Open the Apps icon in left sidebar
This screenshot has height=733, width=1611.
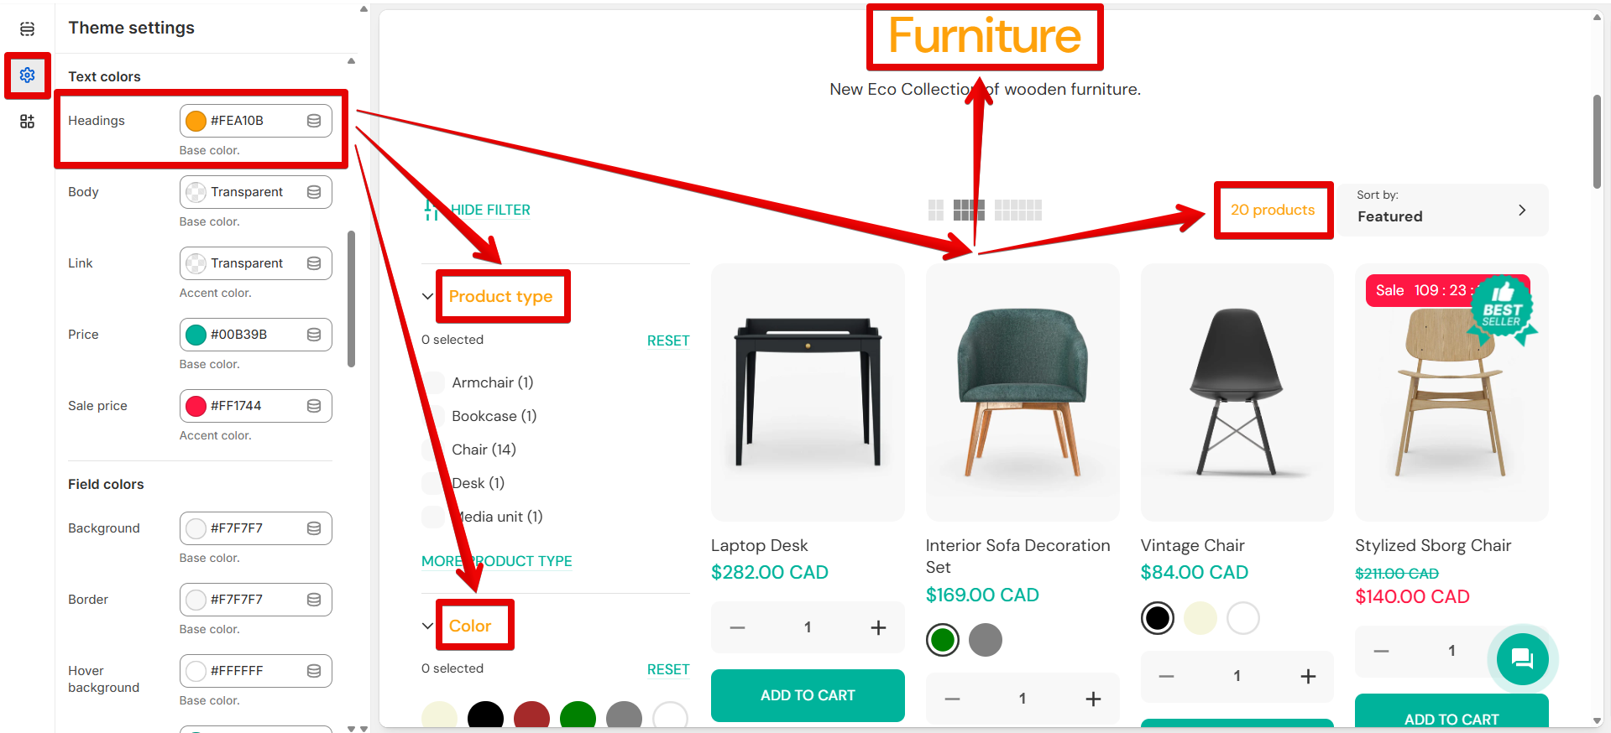pos(27,122)
